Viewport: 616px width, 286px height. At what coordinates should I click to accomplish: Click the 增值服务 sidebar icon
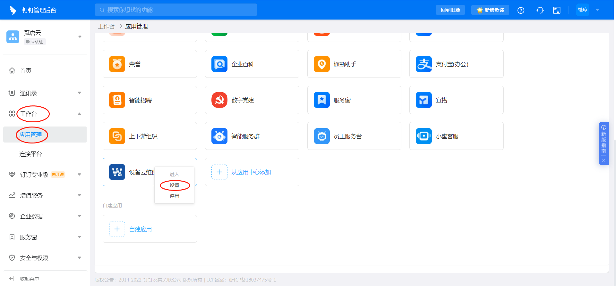pyautogui.click(x=12, y=195)
